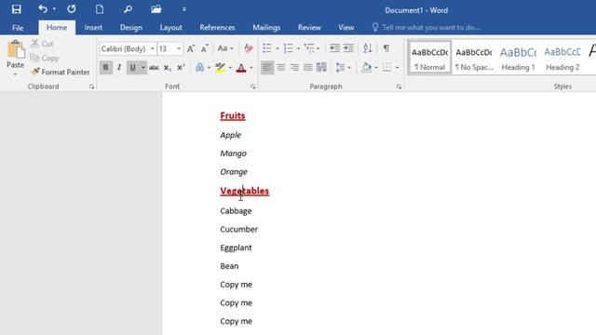Select the Heading 1 style
Viewport: 596px width, 335px height.
(x=518, y=58)
